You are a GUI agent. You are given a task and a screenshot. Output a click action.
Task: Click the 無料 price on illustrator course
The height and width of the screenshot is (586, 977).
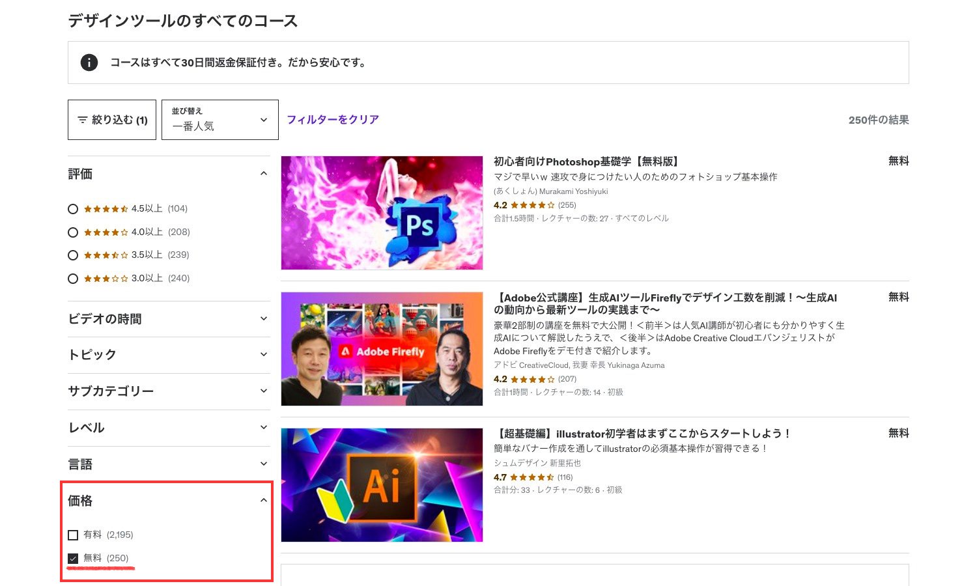coord(899,433)
